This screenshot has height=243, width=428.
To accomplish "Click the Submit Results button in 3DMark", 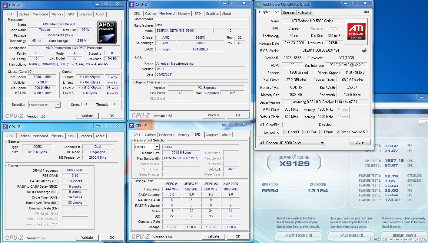I will click(x=298, y=235).
